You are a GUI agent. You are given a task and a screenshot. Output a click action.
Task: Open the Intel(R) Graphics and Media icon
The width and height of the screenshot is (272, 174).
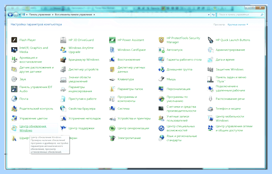click(14, 50)
